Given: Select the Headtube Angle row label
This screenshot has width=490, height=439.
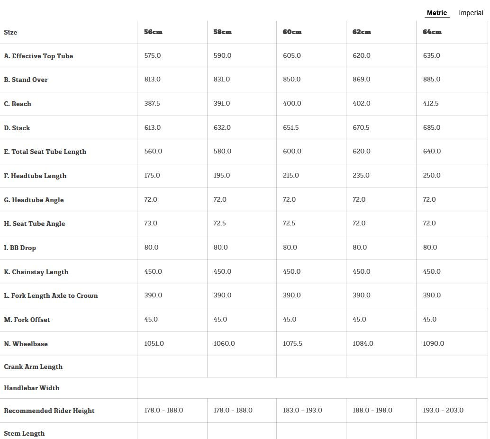Looking at the screenshot, I should click(34, 200).
